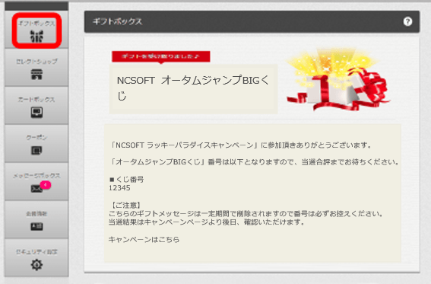This screenshot has width=431, height=284.
Task: Click the 【ご注意】 heading
Action: coord(126,206)
